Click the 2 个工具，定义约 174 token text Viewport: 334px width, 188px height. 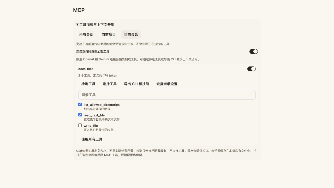98,75
